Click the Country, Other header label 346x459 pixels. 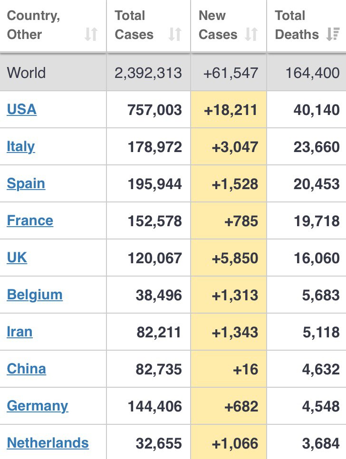point(34,25)
